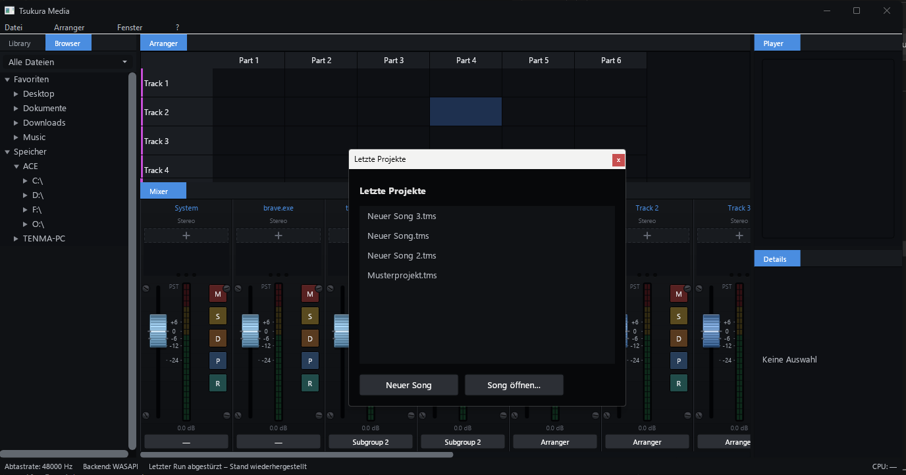
Task: Click the mixer horizontal scrollbar
Action: (x=297, y=455)
